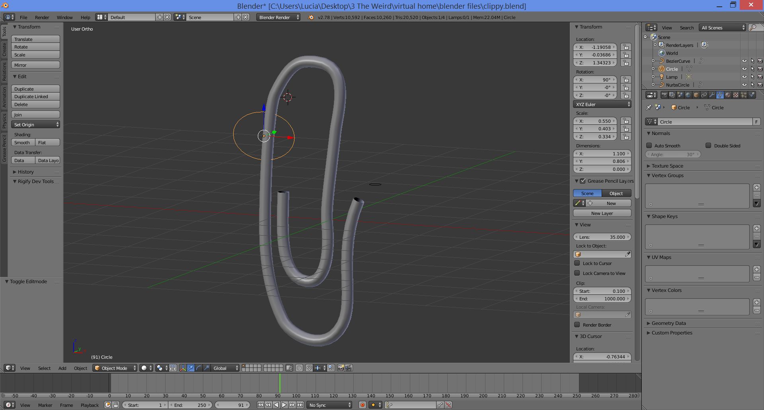
Task: Enable the Lock Camera to View checkbox
Action: (x=577, y=273)
